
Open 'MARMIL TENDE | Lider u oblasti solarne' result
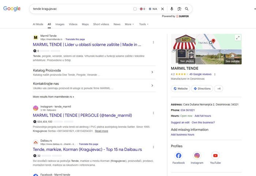tap(87, 45)
